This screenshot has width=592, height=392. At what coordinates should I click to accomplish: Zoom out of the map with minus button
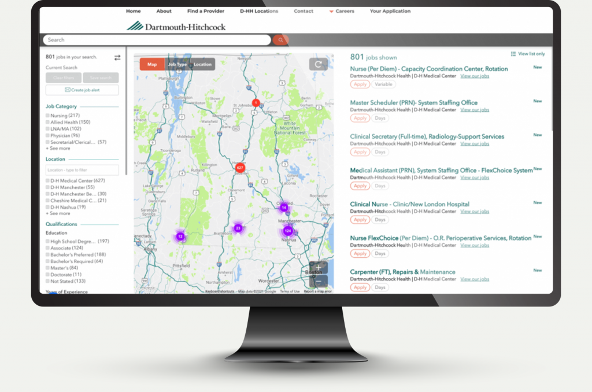coord(319,281)
